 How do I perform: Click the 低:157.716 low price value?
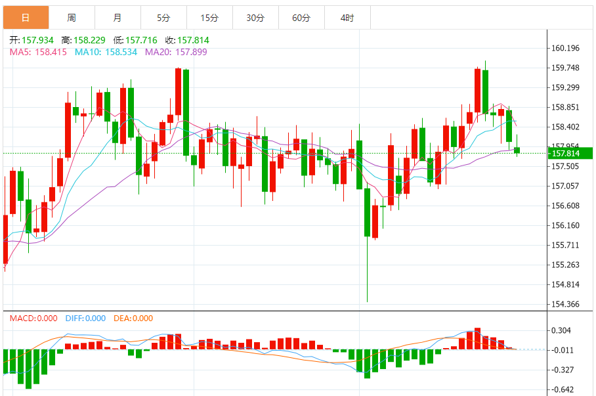point(135,40)
